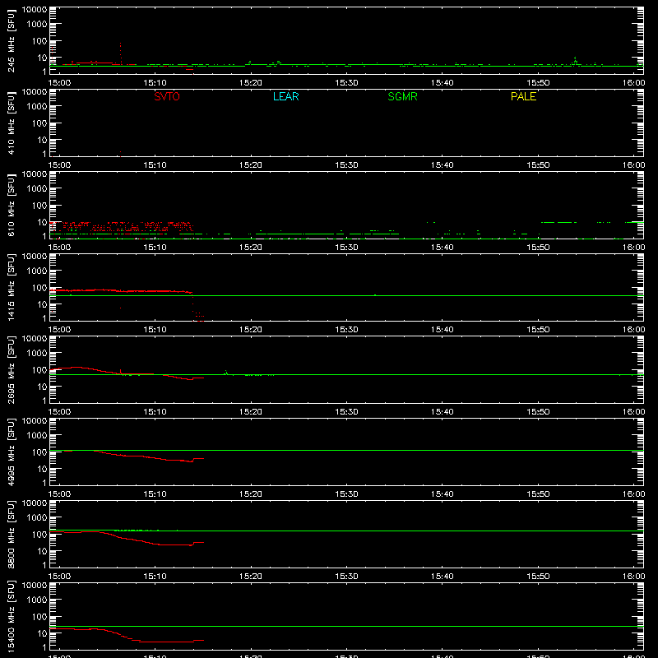
Task: Click 15:30 tick under the 1415 MHz plot
Action: (346, 330)
